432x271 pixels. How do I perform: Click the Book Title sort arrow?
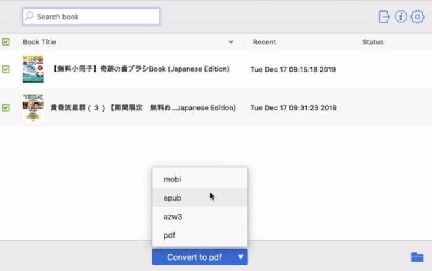tap(231, 42)
